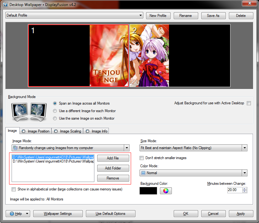Select monitor 2 preview thumbnail

click(180, 55)
